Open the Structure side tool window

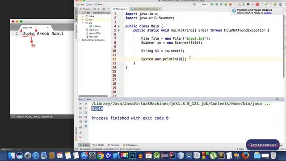pos(76,31)
